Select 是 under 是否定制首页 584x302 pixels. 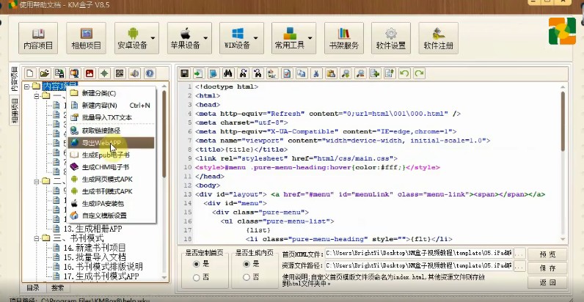(x=197, y=264)
